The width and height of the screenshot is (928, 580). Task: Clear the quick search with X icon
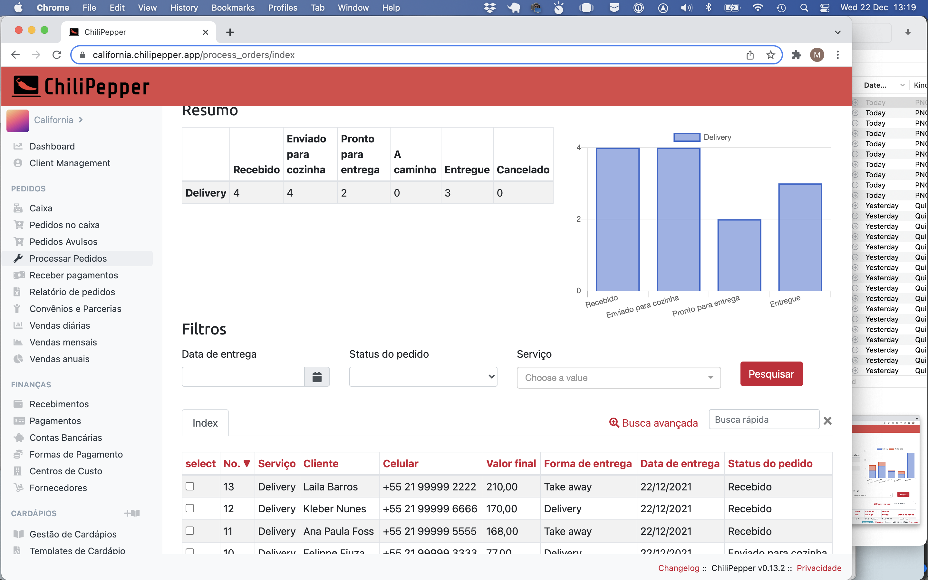click(827, 421)
